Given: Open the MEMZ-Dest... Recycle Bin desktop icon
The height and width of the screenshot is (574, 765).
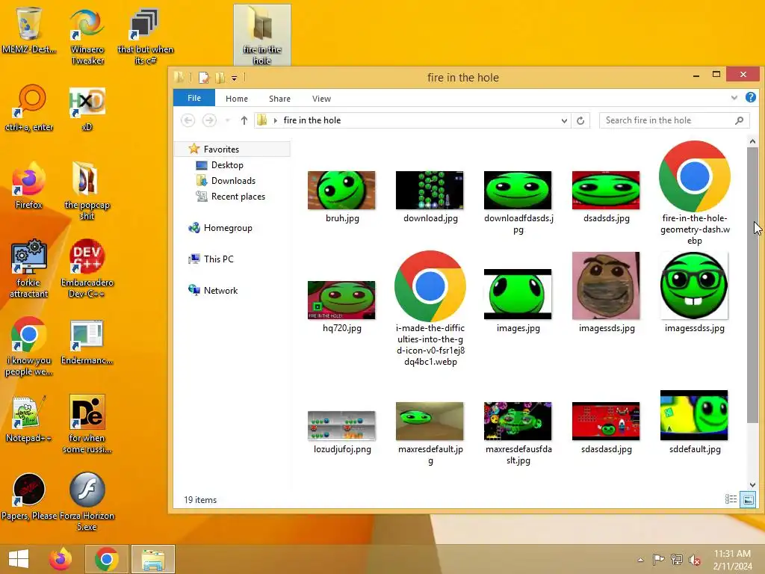Looking at the screenshot, I should pos(29,31).
